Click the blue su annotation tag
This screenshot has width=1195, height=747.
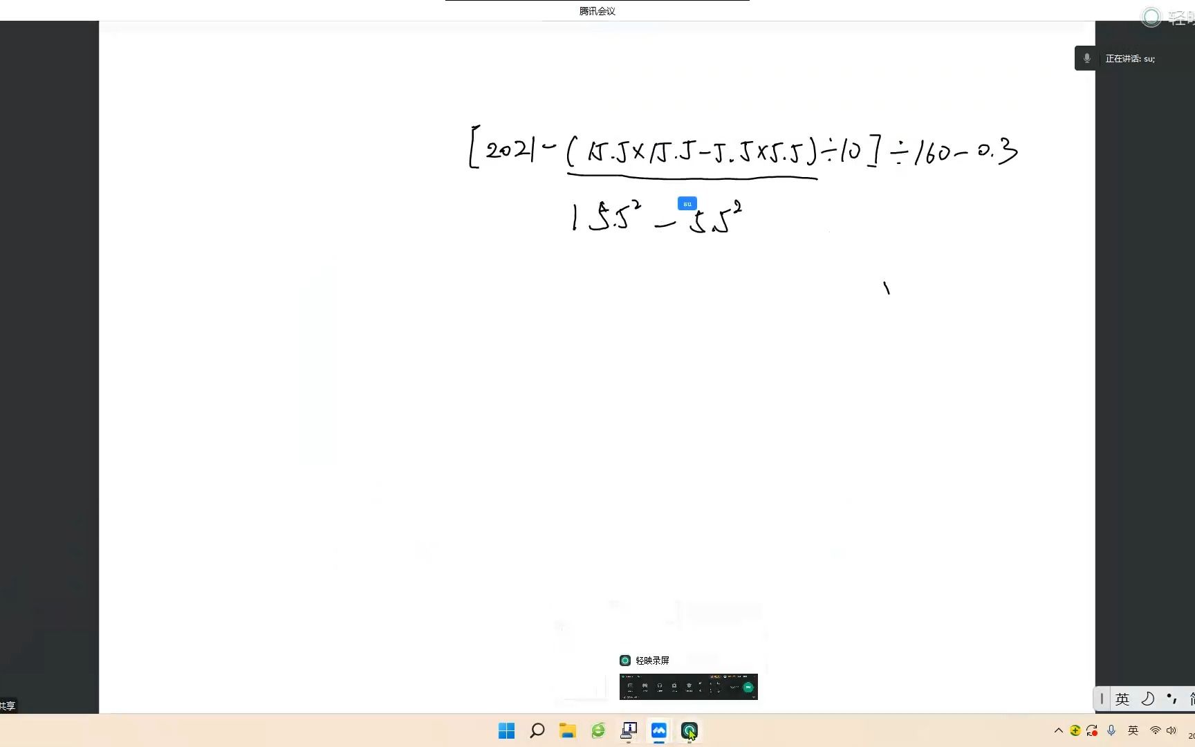point(687,204)
